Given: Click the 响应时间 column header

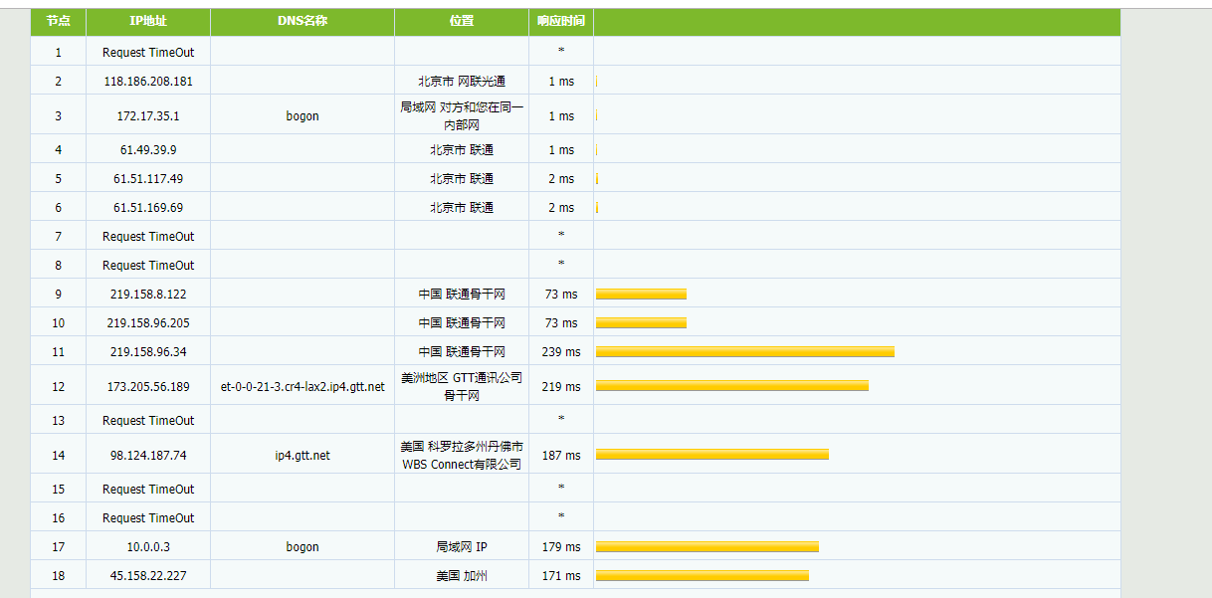Looking at the screenshot, I should tap(561, 21).
